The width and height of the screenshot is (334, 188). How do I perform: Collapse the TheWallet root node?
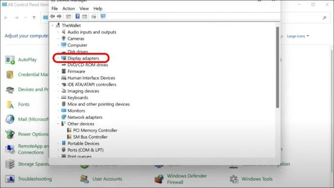coord(52,25)
